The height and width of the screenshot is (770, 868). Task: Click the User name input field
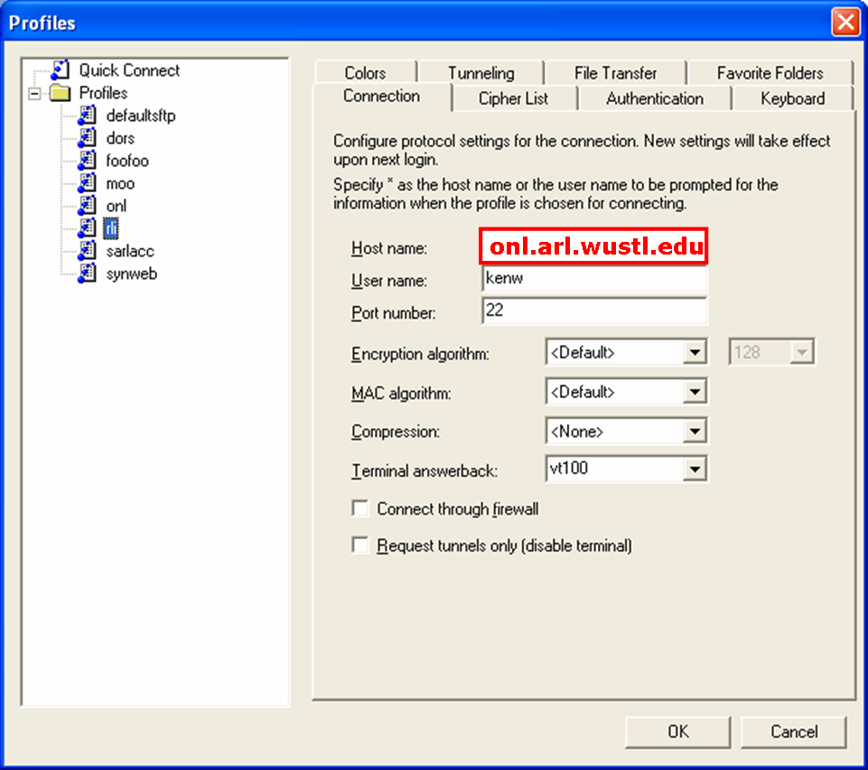pos(594,279)
